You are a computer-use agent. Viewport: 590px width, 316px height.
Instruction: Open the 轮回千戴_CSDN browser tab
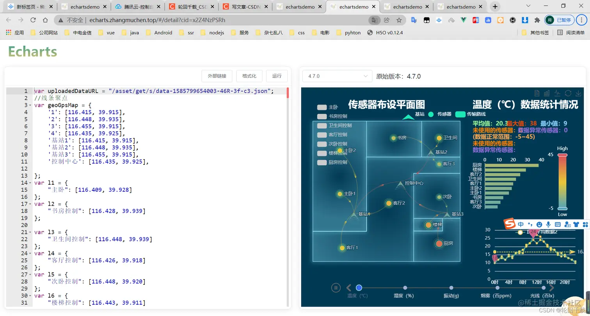pyautogui.click(x=192, y=6)
